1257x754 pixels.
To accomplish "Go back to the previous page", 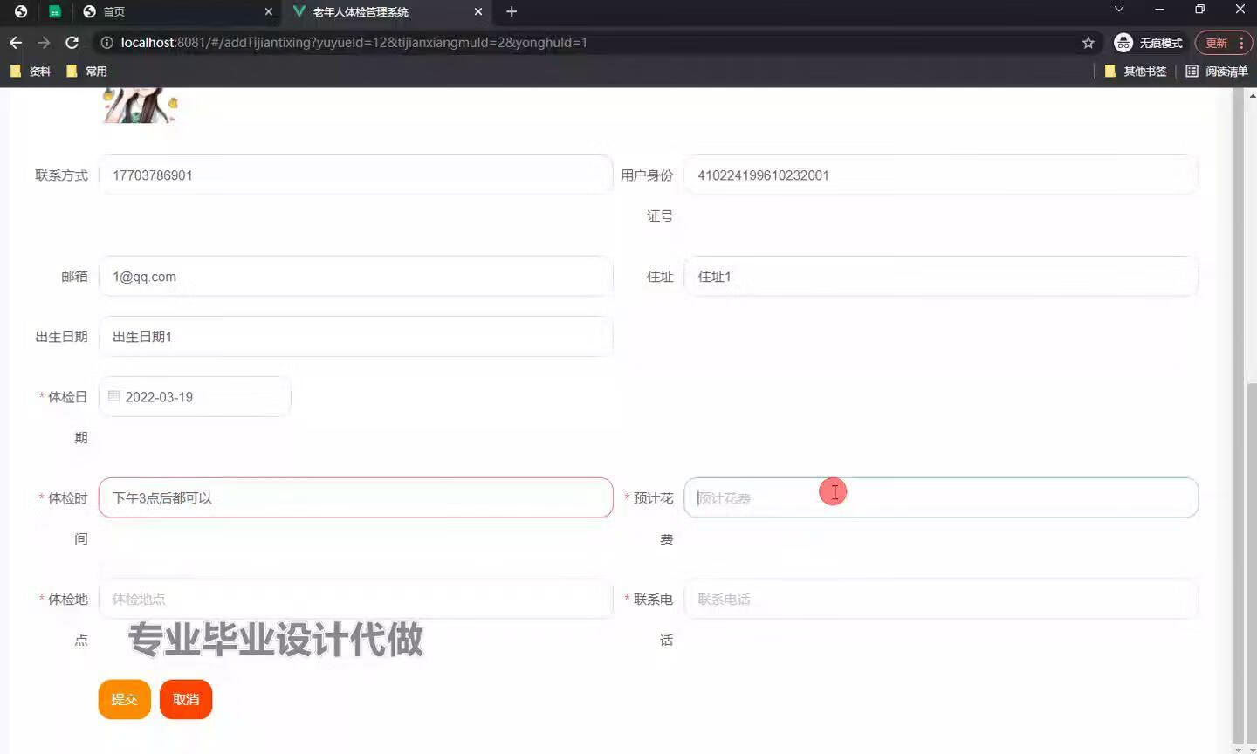I will (16, 43).
